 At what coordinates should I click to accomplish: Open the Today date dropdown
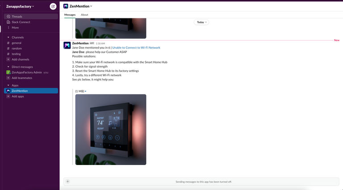201,22
